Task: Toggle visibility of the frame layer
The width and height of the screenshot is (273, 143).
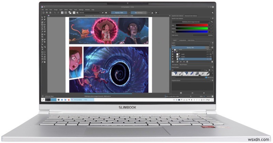Action: [x=173, y=49]
